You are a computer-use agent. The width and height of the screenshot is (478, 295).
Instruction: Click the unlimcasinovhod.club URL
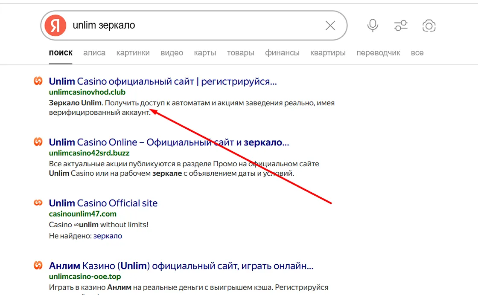[x=87, y=92]
